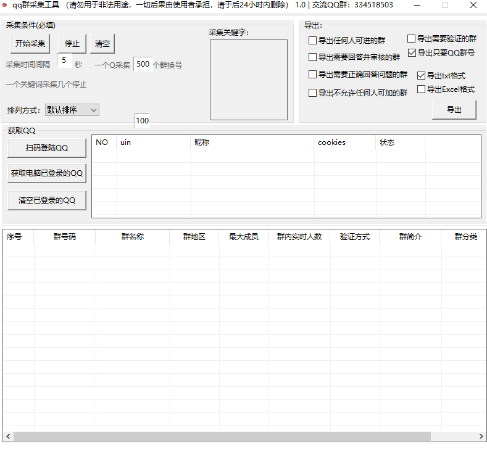Click the 扫码登陆QQ button

(x=46, y=148)
